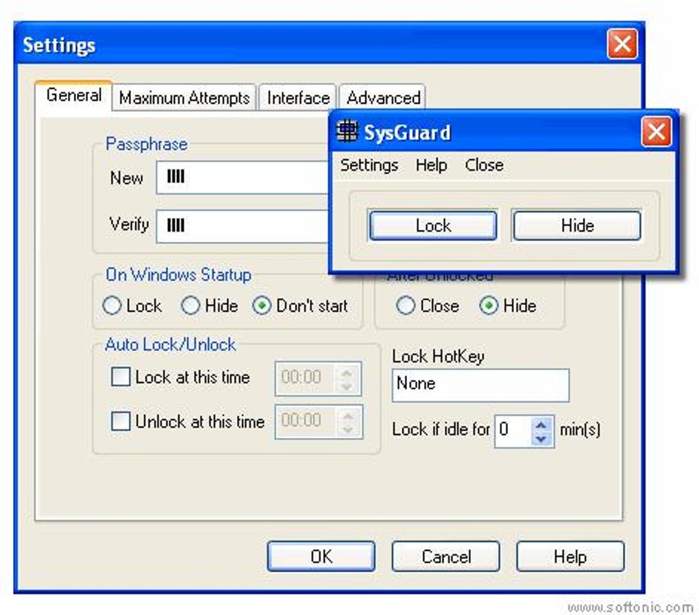Open the Interface tab

[297, 98]
